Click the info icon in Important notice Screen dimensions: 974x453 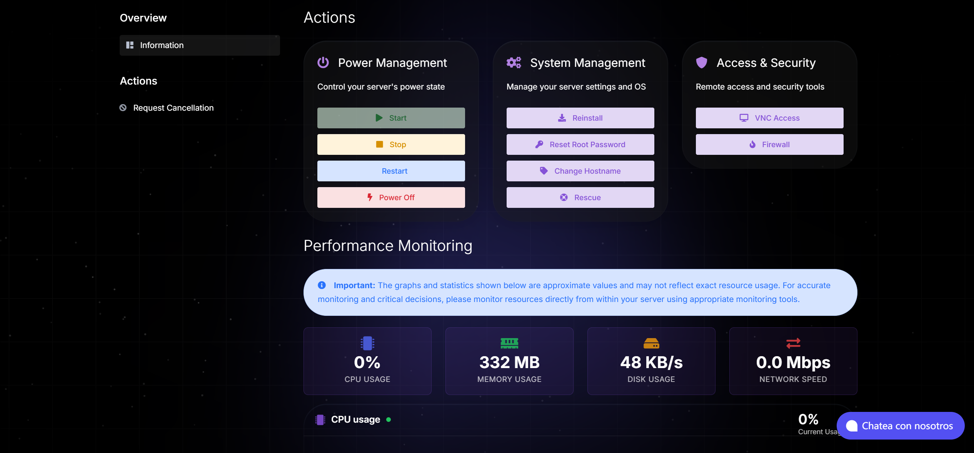pyautogui.click(x=322, y=285)
